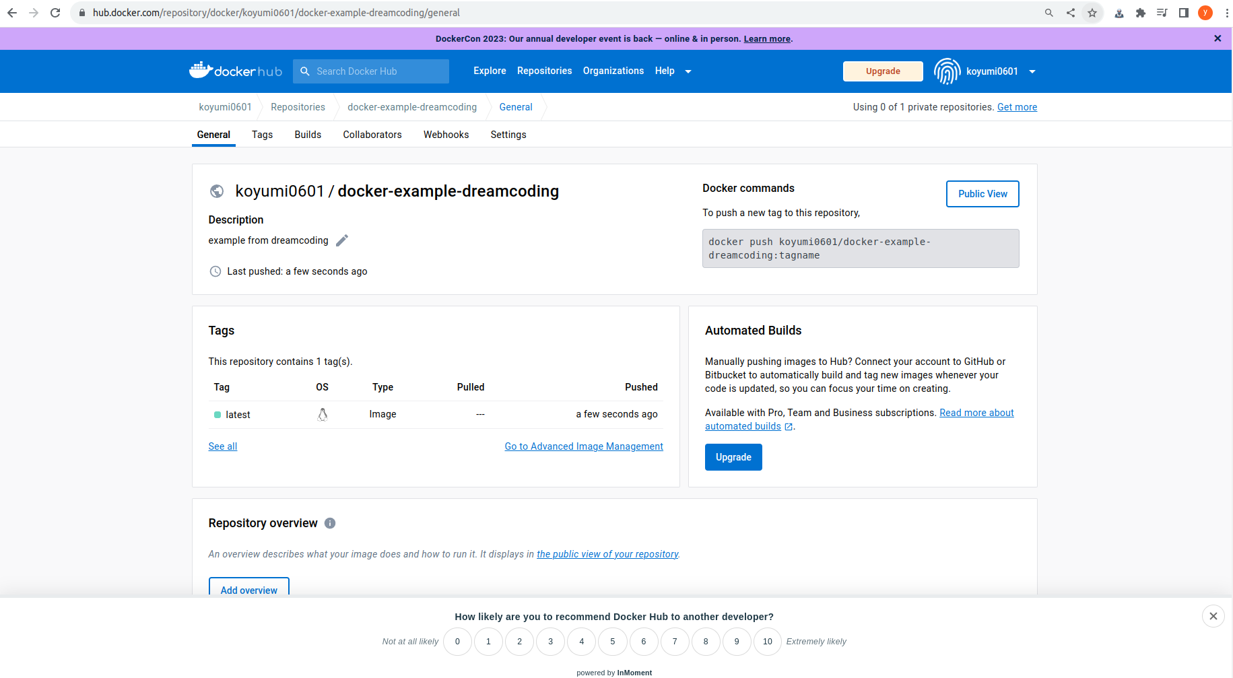Image resolution: width=1233 pixels, height=678 pixels.
Task: Click the Public View button
Action: [x=982, y=194]
